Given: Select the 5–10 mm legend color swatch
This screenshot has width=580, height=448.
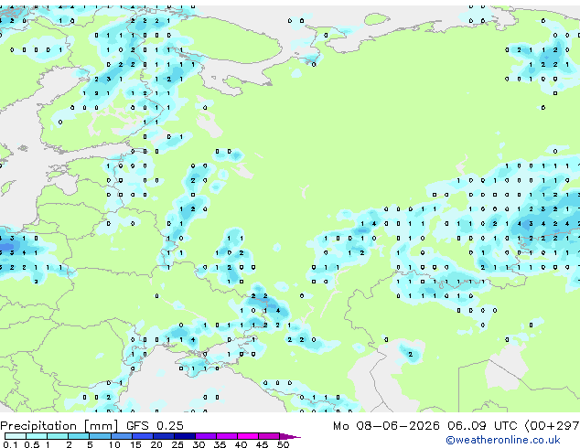Looking at the screenshot, I should [x=100, y=436].
